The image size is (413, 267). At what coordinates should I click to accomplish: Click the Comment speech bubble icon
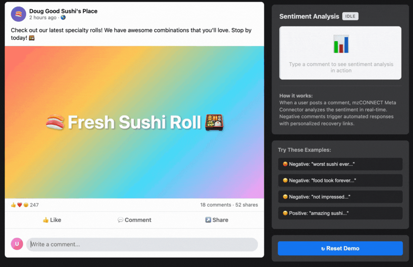pyautogui.click(x=120, y=220)
